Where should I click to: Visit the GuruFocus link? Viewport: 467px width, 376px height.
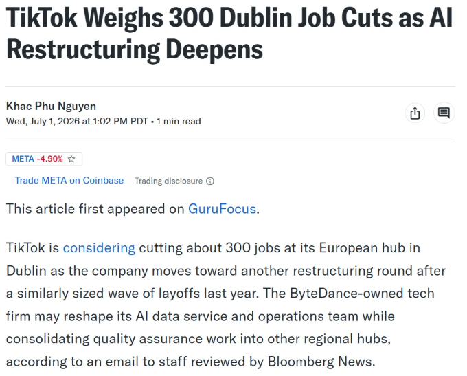[x=223, y=209]
